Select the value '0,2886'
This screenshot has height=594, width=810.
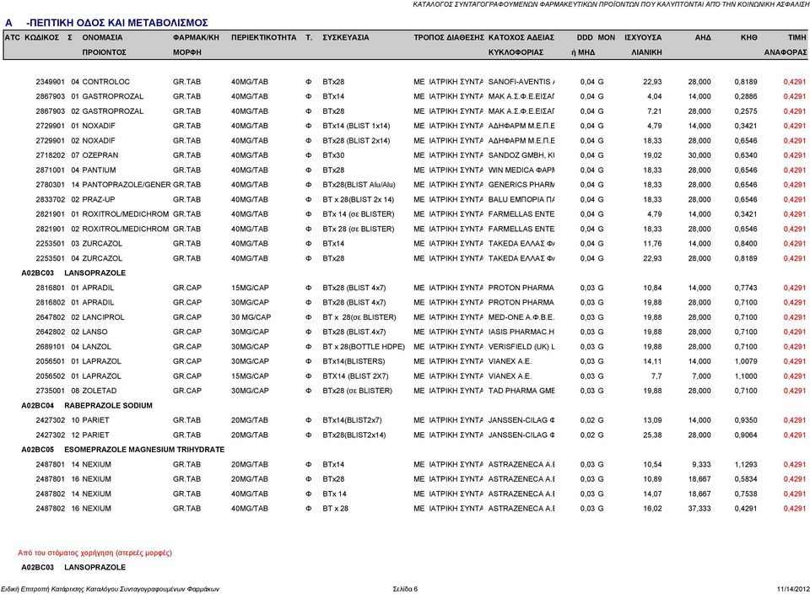point(746,96)
